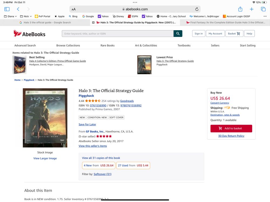
Task: Select the 27 Used filter option
Action: (x=133, y=165)
